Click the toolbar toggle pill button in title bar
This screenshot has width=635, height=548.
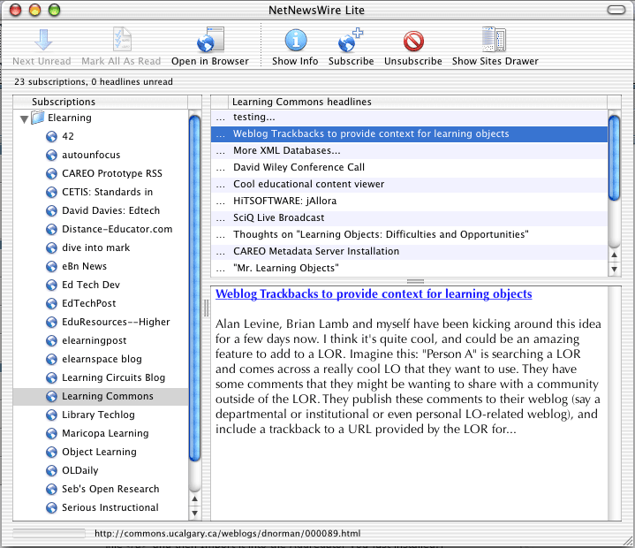click(616, 11)
